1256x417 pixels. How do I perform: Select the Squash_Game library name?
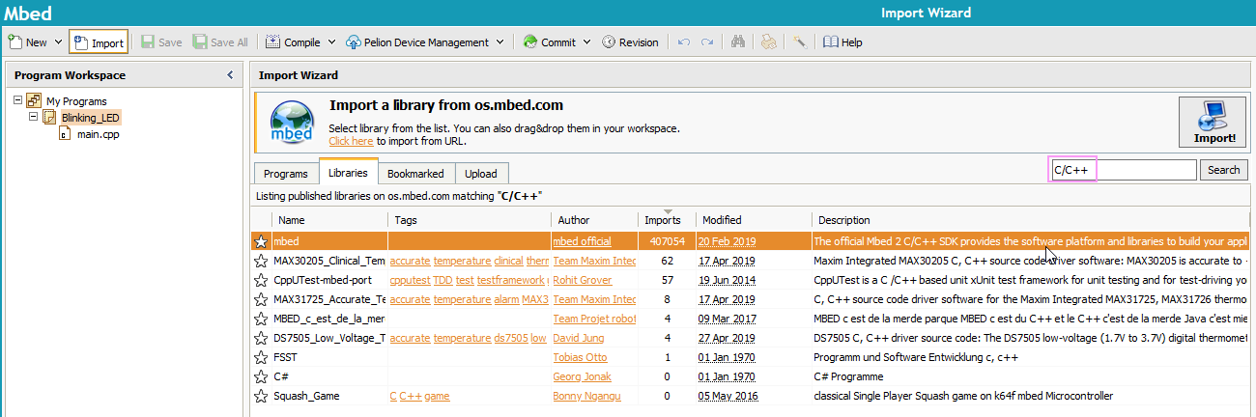click(x=306, y=396)
